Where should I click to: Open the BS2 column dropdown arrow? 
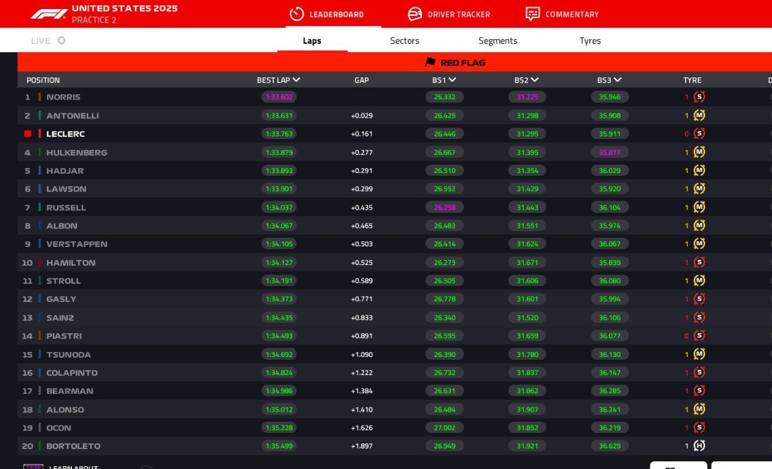535,80
